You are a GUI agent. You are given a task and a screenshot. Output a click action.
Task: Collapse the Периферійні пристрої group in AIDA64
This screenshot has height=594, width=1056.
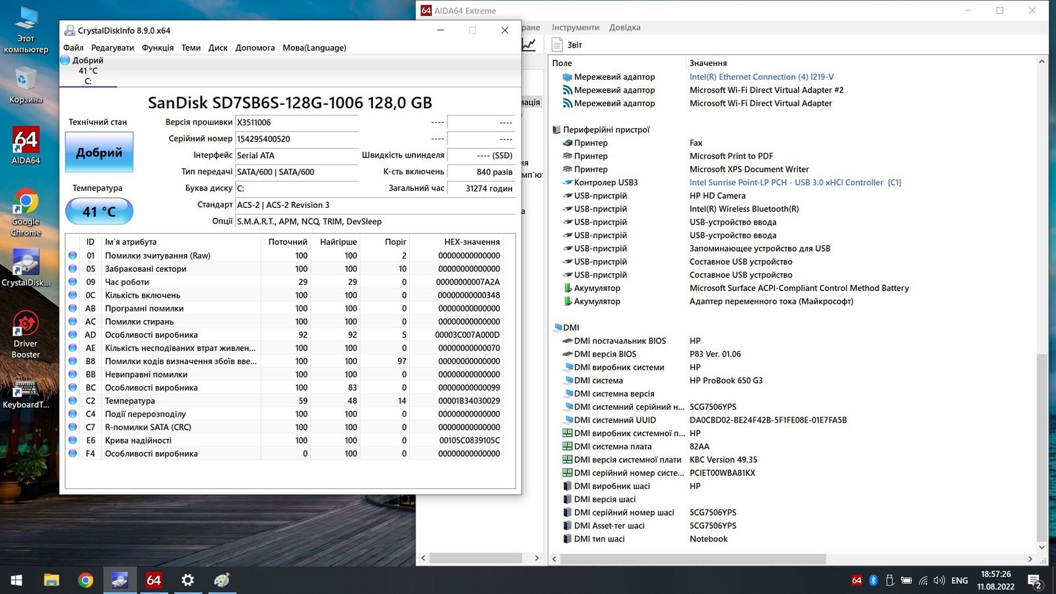pos(556,129)
